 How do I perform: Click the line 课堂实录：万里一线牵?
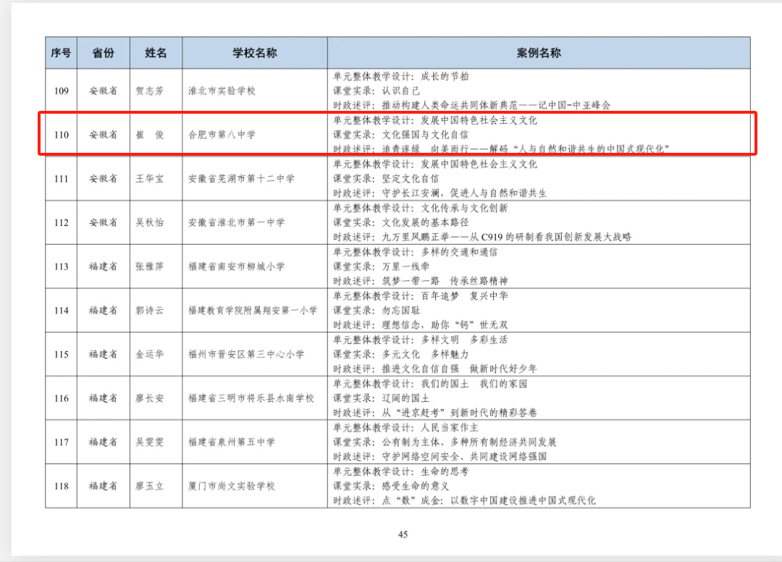tap(382, 267)
